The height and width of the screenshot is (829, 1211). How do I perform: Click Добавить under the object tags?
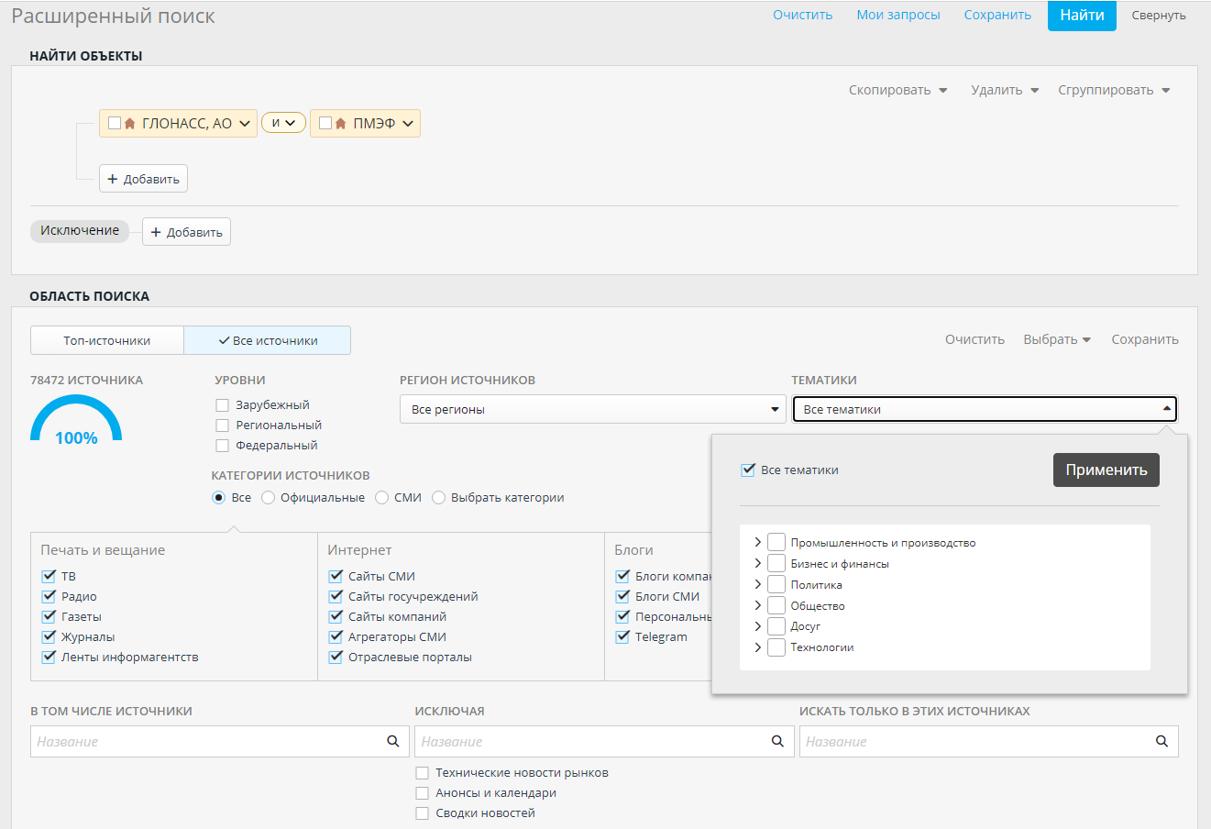pyautogui.click(x=143, y=179)
